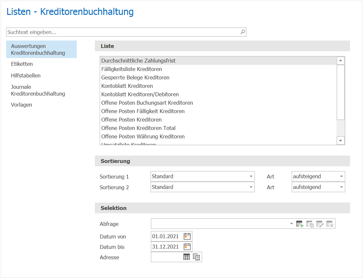Open the Sortierung 2 dropdown
363x279 pixels.
pos(203,187)
